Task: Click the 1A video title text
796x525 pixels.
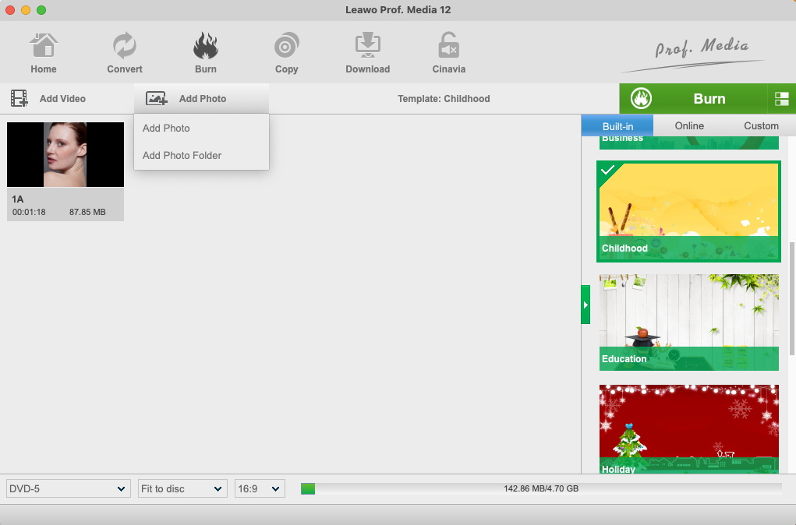Action: (18, 199)
